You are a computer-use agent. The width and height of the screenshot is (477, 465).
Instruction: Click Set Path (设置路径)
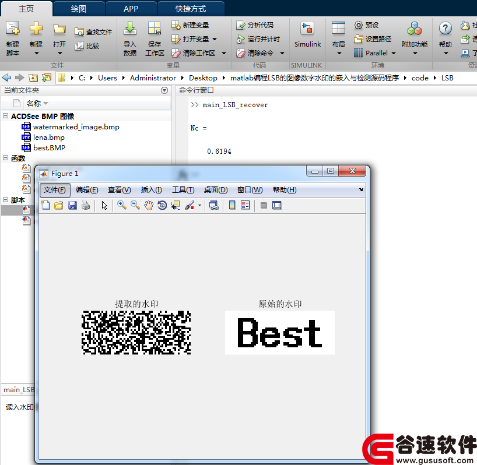[x=373, y=39]
